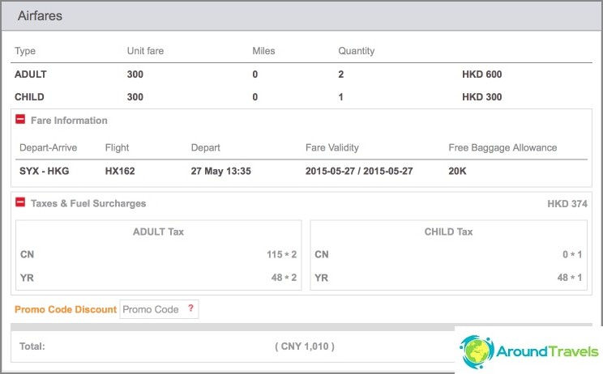
Task: Click the Airfares header title
Action: [40, 15]
